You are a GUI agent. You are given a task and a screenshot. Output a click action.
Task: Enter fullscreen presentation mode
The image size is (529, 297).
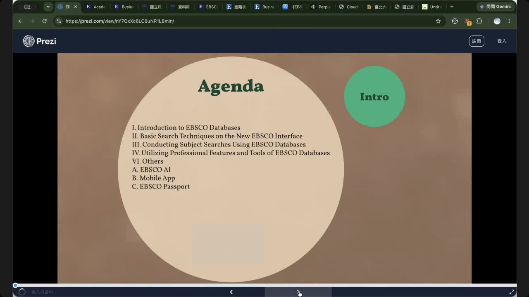pyautogui.click(x=512, y=292)
